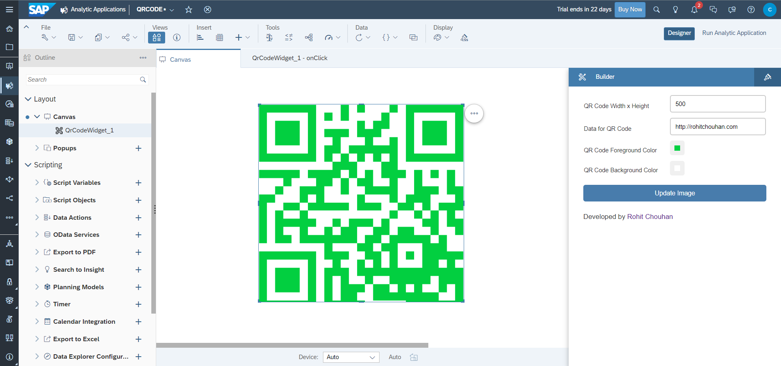The width and height of the screenshot is (781, 366).
Task: Click the QR Code Width x Height field
Action: pos(718,104)
